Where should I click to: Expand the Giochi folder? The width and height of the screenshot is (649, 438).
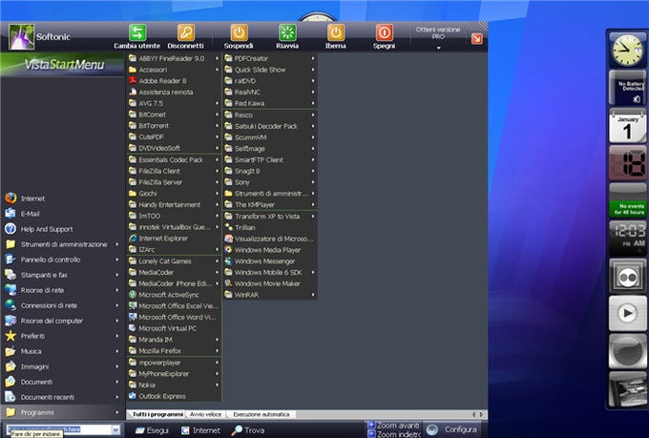point(174,193)
